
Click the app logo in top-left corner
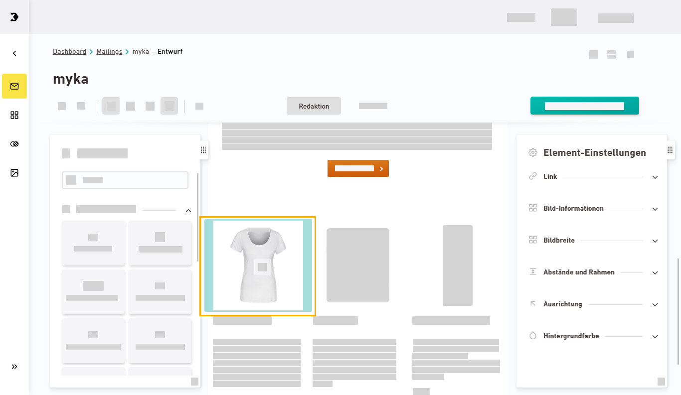(x=14, y=17)
